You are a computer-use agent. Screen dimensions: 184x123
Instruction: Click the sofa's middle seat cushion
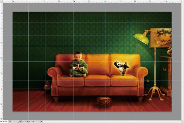[x=97, y=81]
